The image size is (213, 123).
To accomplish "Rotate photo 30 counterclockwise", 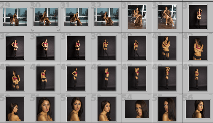I will 32,30.
